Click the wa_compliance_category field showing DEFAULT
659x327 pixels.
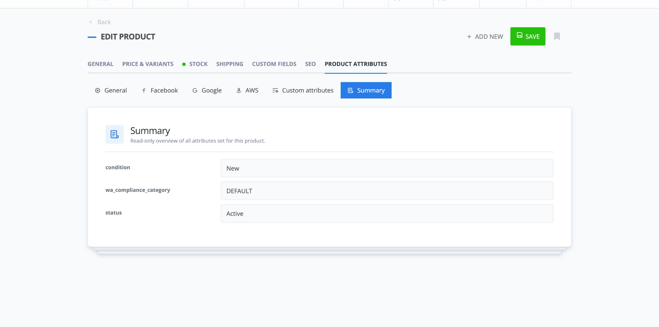tap(387, 191)
